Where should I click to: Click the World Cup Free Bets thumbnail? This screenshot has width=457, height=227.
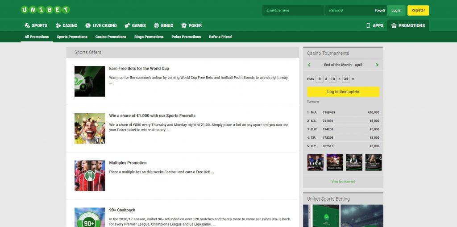pos(90,81)
